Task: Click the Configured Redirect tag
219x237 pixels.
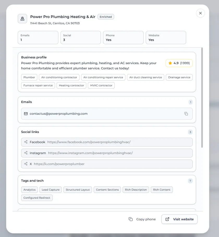Action: coord(37,198)
